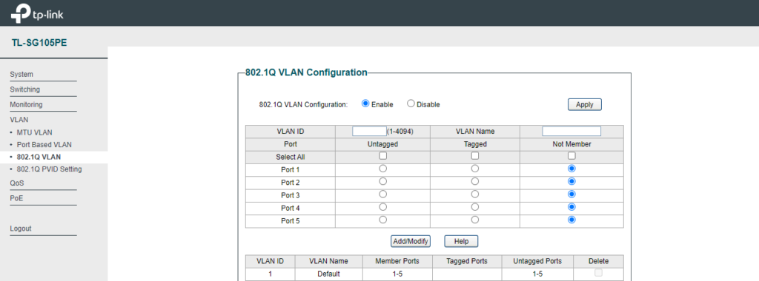Click Logout link
Screen dimensions: 759x281
21,228
